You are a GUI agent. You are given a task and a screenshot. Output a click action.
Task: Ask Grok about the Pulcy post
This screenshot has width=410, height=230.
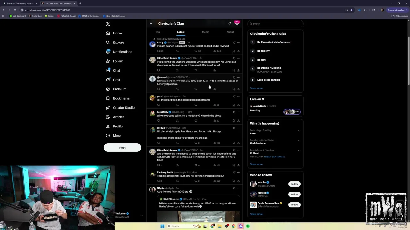pyautogui.click(x=234, y=42)
